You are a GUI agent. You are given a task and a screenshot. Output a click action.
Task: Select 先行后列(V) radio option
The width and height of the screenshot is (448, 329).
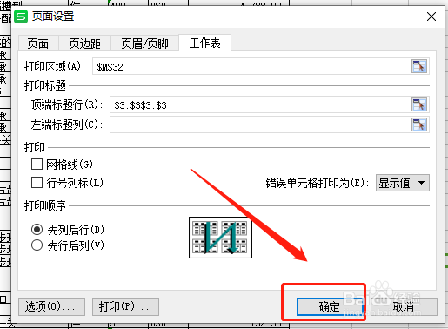click(37, 245)
